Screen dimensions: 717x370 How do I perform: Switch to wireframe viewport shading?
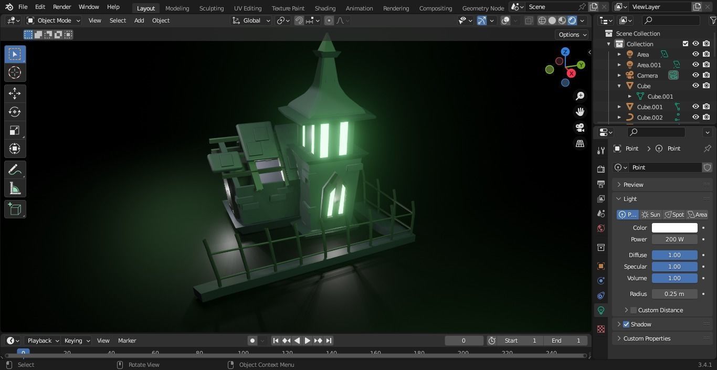(542, 20)
